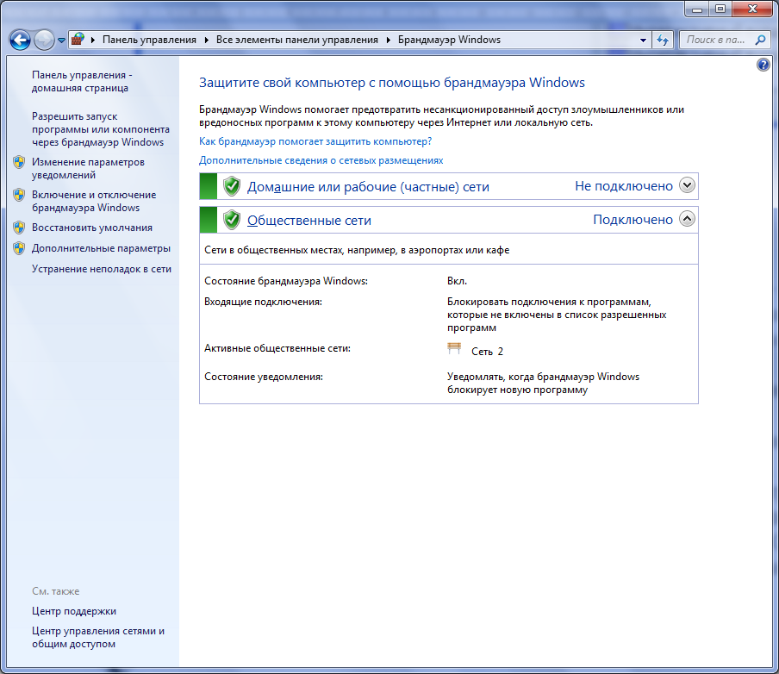Click shield icon beside Восстановить умолчания

[19, 228]
